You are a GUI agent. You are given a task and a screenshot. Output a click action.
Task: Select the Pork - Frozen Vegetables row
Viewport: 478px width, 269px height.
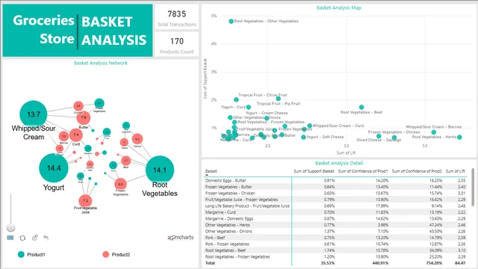pos(335,244)
